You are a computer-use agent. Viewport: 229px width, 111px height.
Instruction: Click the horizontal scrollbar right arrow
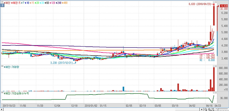(x=202, y=109)
